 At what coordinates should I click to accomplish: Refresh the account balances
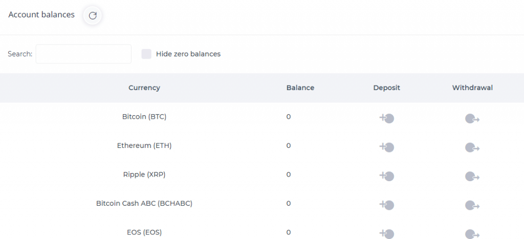click(93, 15)
